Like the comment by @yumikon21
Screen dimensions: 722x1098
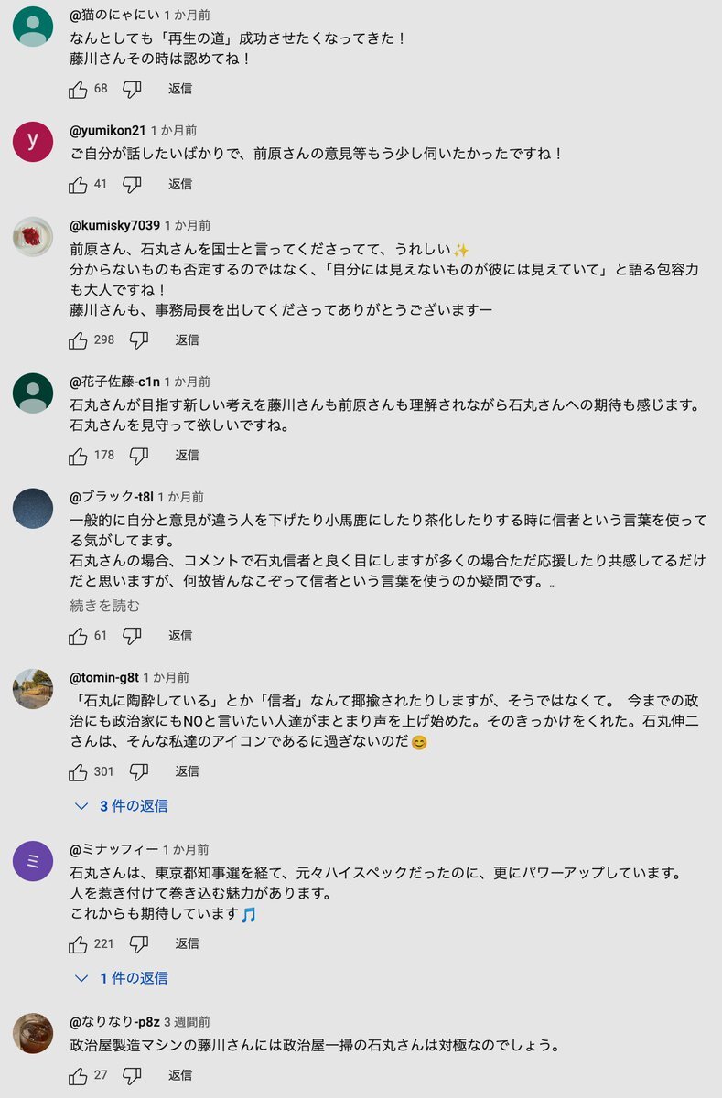79,184
